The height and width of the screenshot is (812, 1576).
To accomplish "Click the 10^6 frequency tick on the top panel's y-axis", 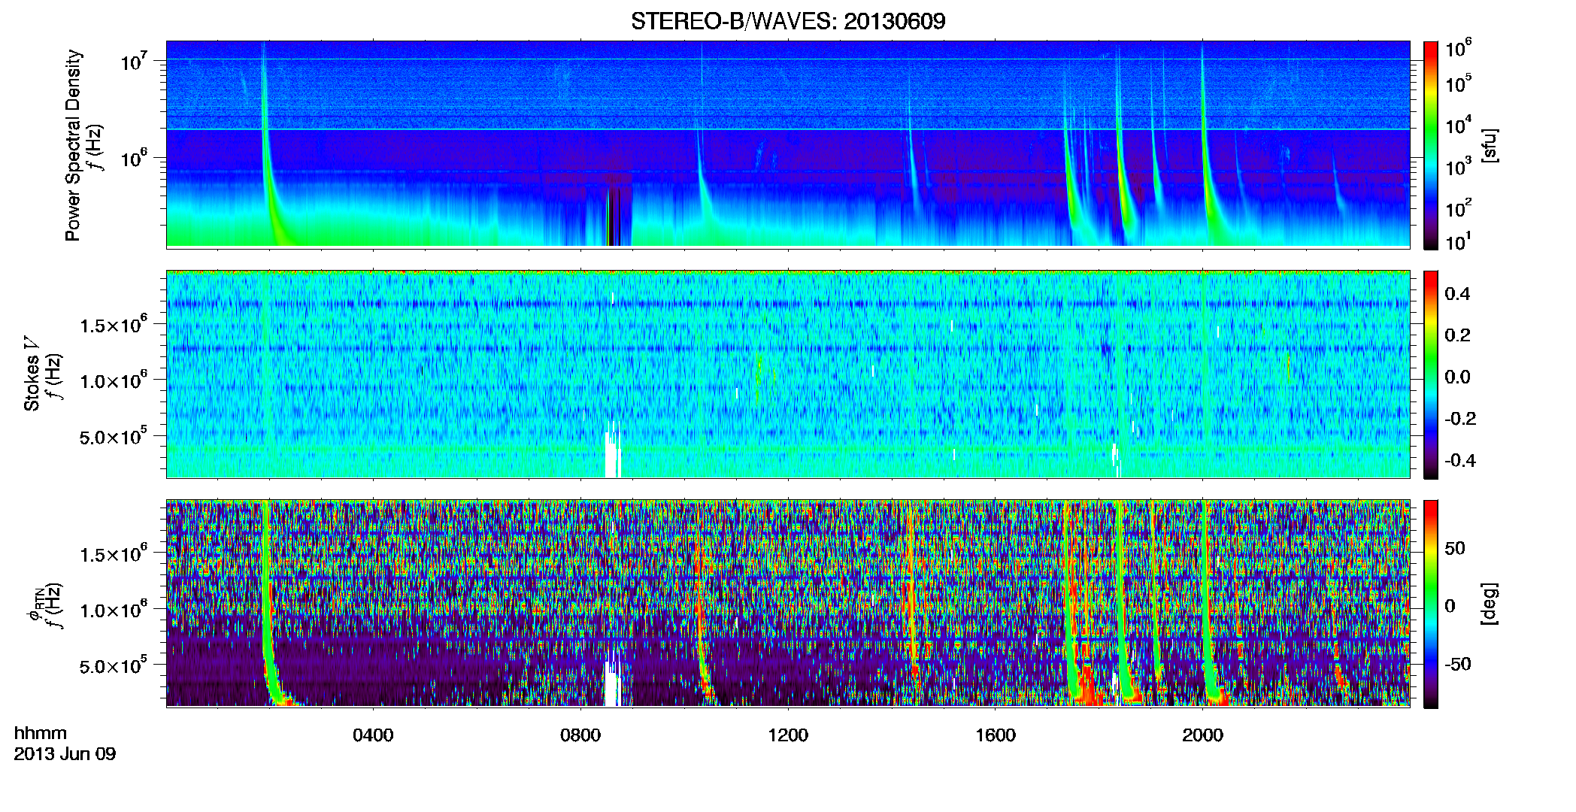I will pyautogui.click(x=134, y=159).
